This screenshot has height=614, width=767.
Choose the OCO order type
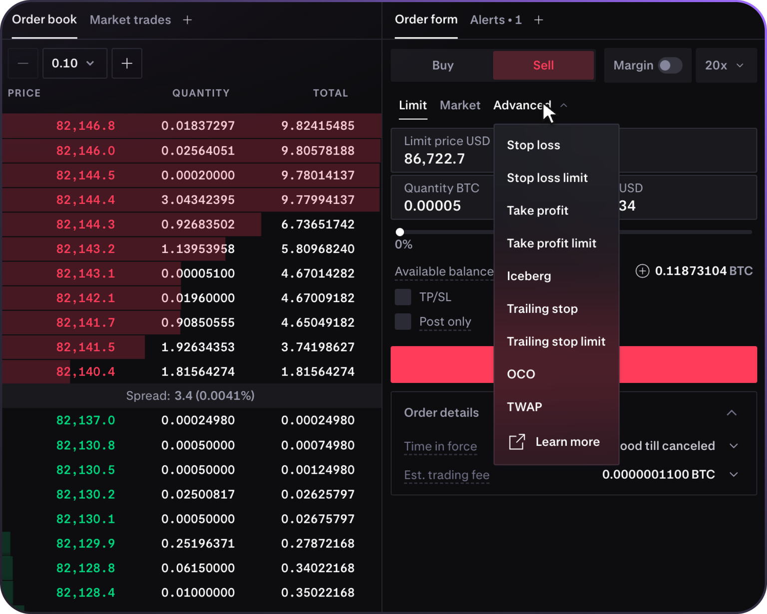[x=556, y=374]
